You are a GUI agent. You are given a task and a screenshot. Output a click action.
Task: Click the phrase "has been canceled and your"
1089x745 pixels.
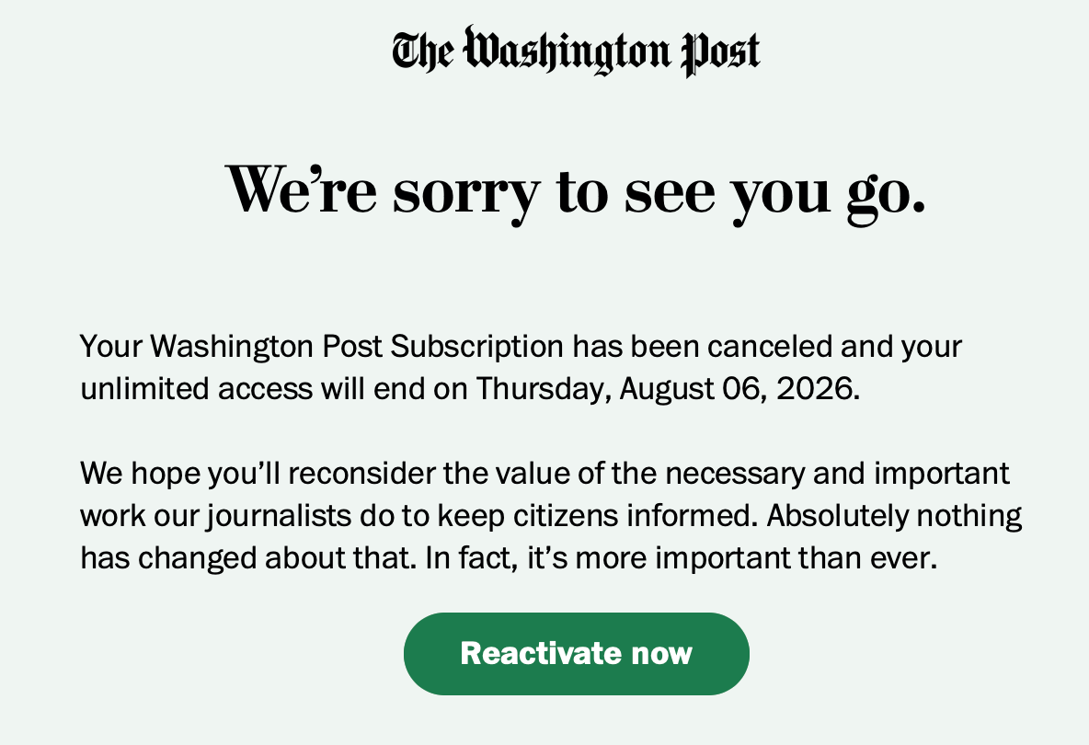767,347
